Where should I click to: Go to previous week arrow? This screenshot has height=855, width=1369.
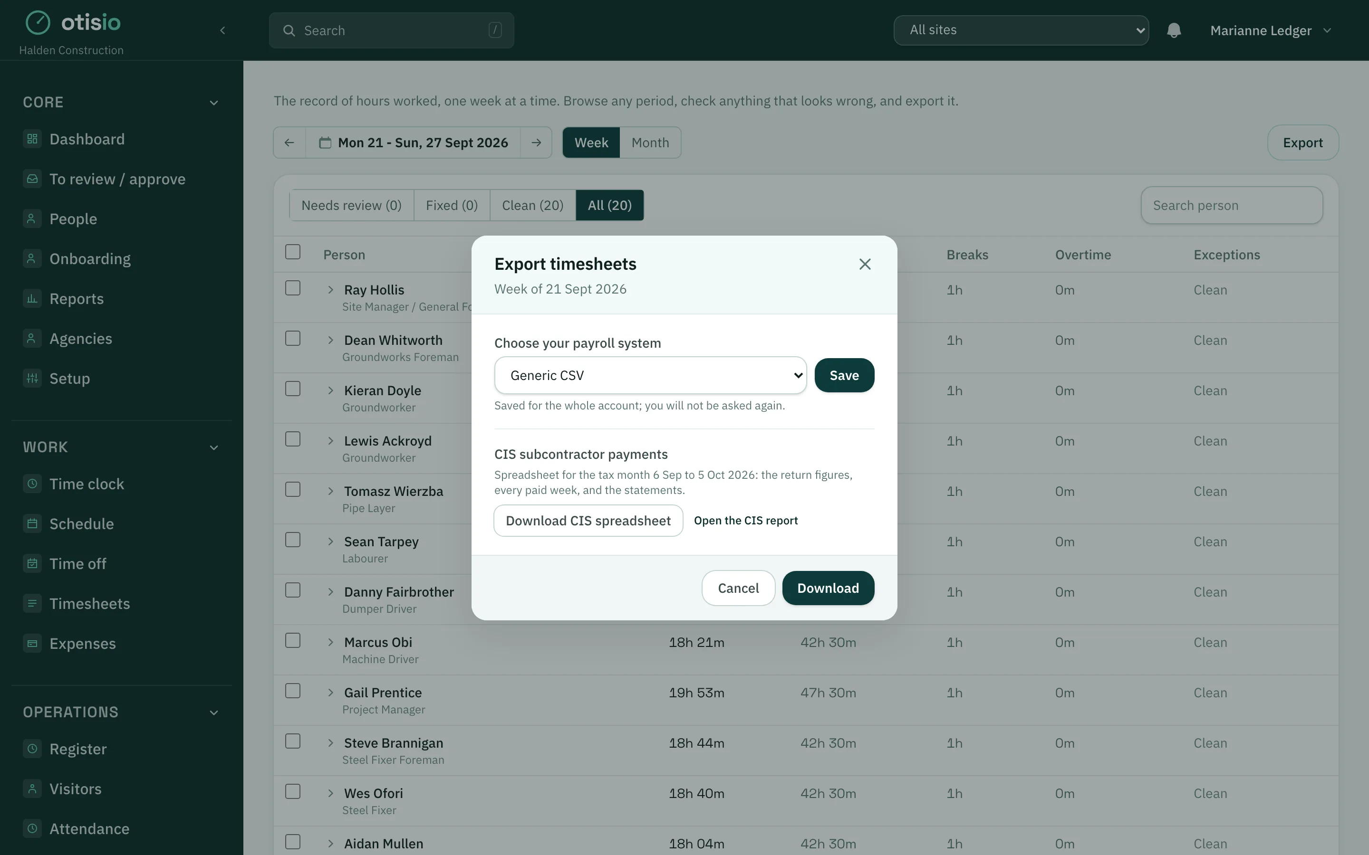[289, 142]
